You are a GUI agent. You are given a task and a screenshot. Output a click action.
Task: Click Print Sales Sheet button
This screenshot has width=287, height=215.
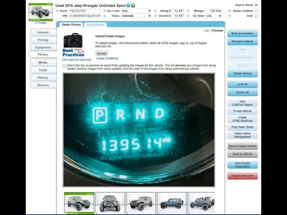coord(242,127)
